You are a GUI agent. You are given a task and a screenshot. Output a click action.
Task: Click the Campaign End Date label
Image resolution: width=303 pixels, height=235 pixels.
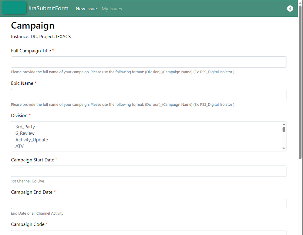[32, 192]
